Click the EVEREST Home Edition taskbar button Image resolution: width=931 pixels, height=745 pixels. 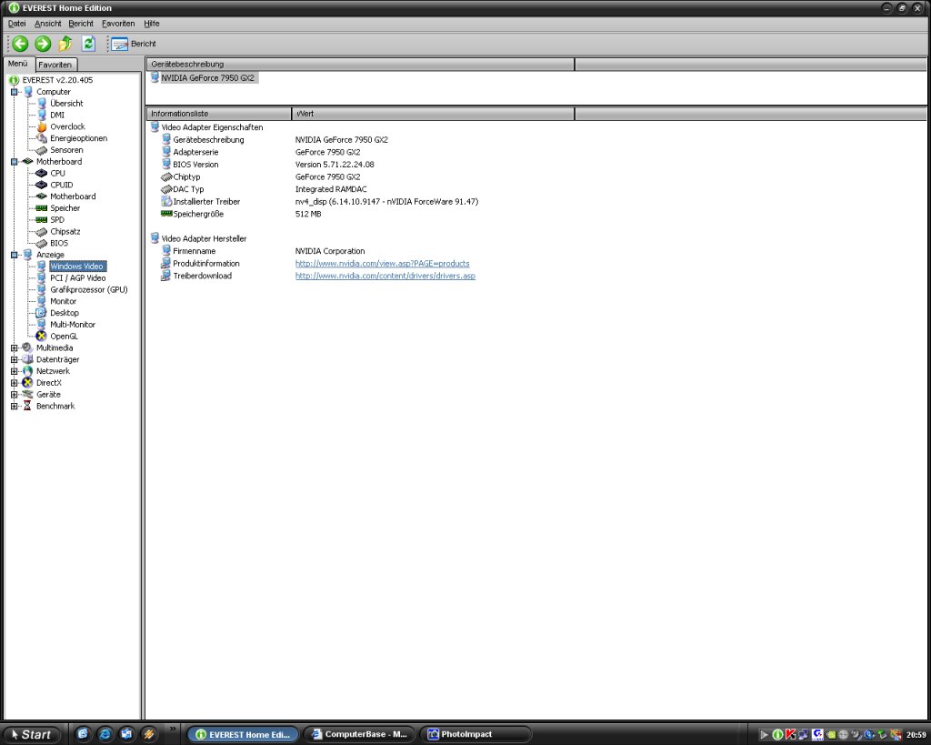244,734
